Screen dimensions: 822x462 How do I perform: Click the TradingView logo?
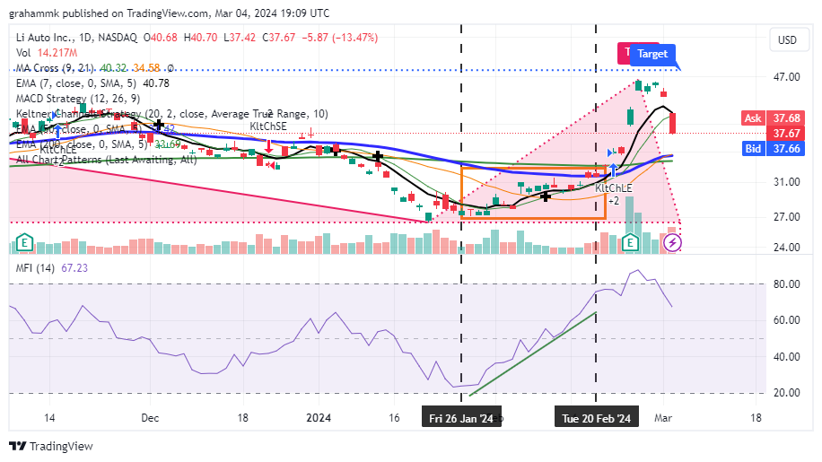pos(51,446)
